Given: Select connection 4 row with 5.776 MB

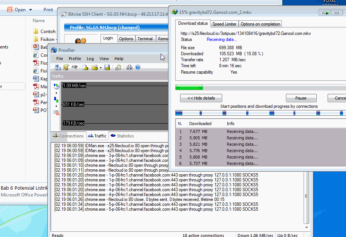Looking at the screenshot, I should pos(261,151).
